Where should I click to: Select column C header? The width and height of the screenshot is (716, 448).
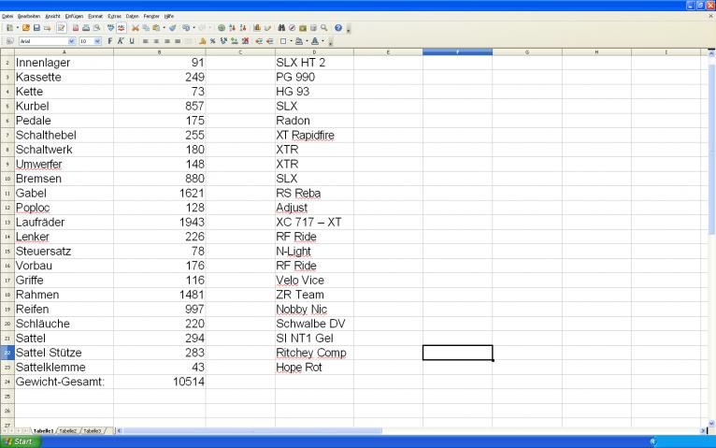240,51
